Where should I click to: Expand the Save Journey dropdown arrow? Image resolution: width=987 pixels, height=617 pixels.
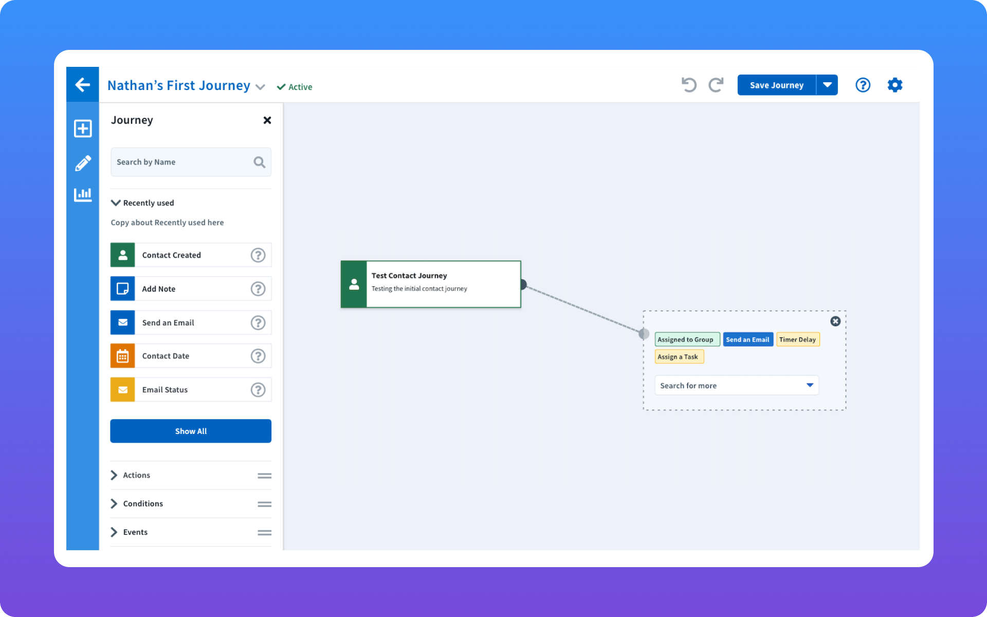827,85
